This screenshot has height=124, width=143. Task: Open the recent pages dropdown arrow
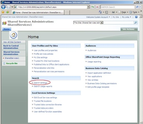[12, 7]
